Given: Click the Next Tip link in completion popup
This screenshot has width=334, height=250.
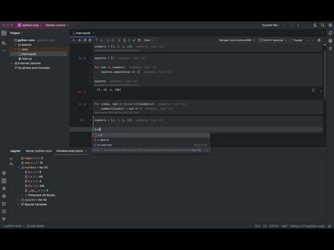Looking at the screenshot, I should [196, 150].
